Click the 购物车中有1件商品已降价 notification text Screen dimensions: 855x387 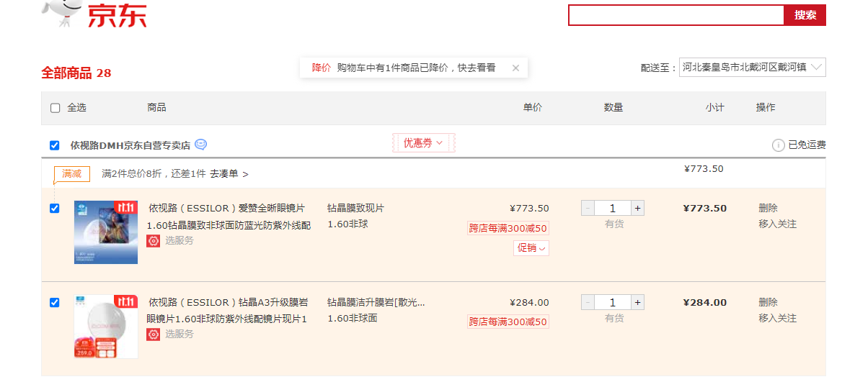(x=416, y=68)
